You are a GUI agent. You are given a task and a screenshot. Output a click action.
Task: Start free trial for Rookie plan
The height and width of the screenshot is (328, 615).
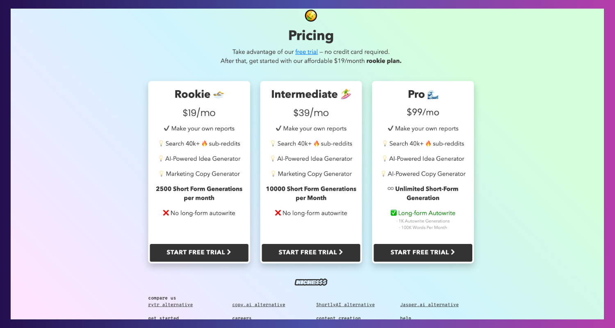pos(199,253)
